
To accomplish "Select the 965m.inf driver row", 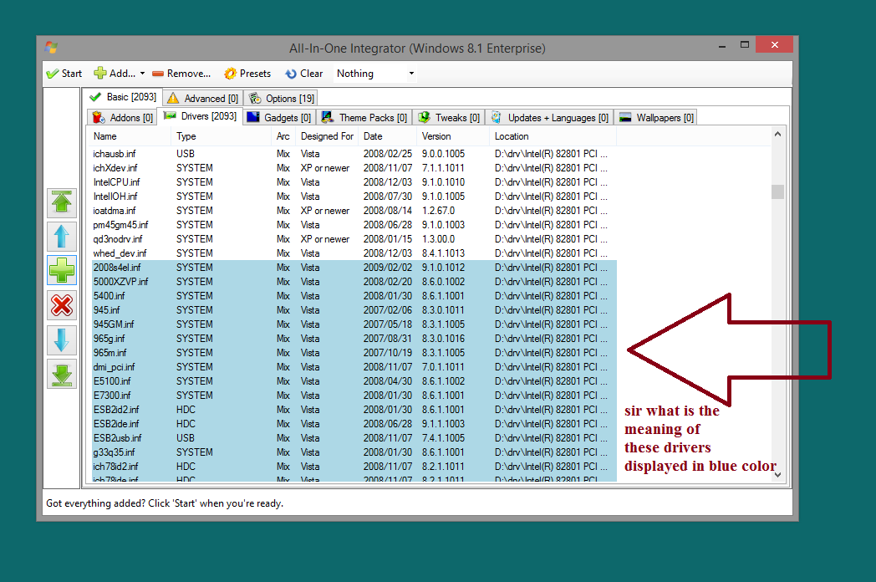I will tap(354, 353).
